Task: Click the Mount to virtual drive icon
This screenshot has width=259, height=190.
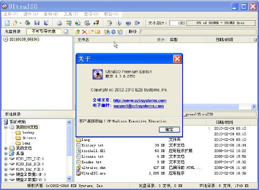Action: [78, 23]
